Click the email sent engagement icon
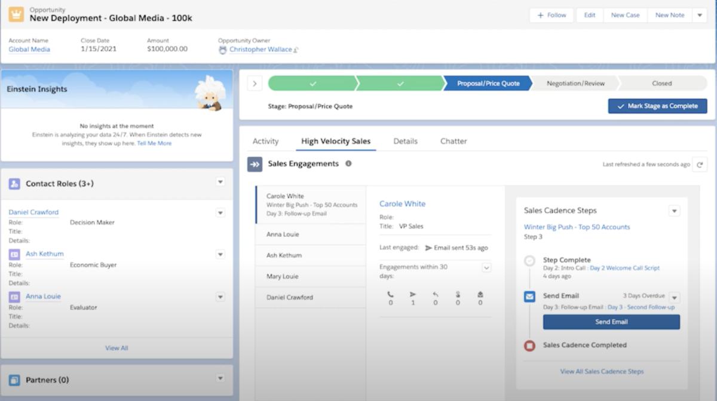The height and width of the screenshot is (401, 717). (413, 294)
